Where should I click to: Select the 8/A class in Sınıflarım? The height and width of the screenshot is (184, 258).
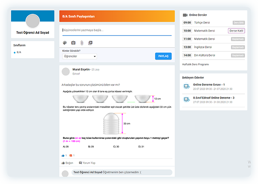[18, 52]
